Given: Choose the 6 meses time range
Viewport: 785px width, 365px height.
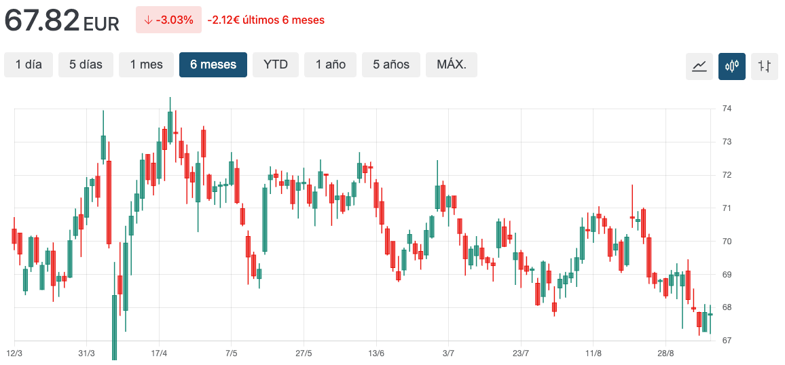Looking at the screenshot, I should [213, 64].
